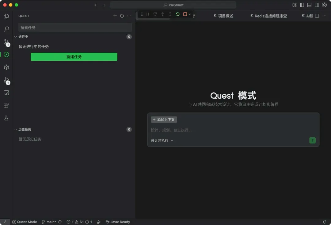Click the 进行中 count badge
The width and height of the screenshot is (331, 225).
coord(129,37)
